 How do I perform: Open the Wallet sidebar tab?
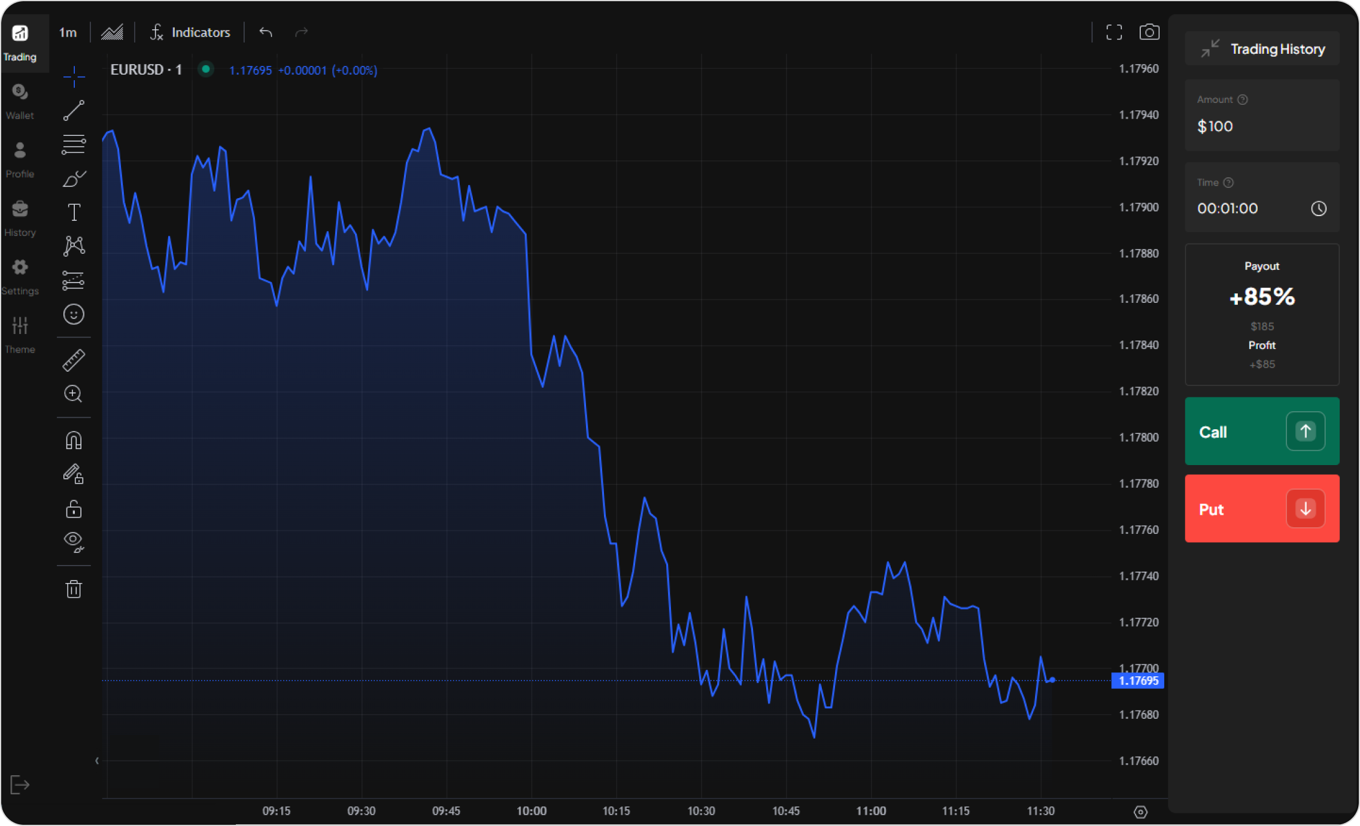20,101
